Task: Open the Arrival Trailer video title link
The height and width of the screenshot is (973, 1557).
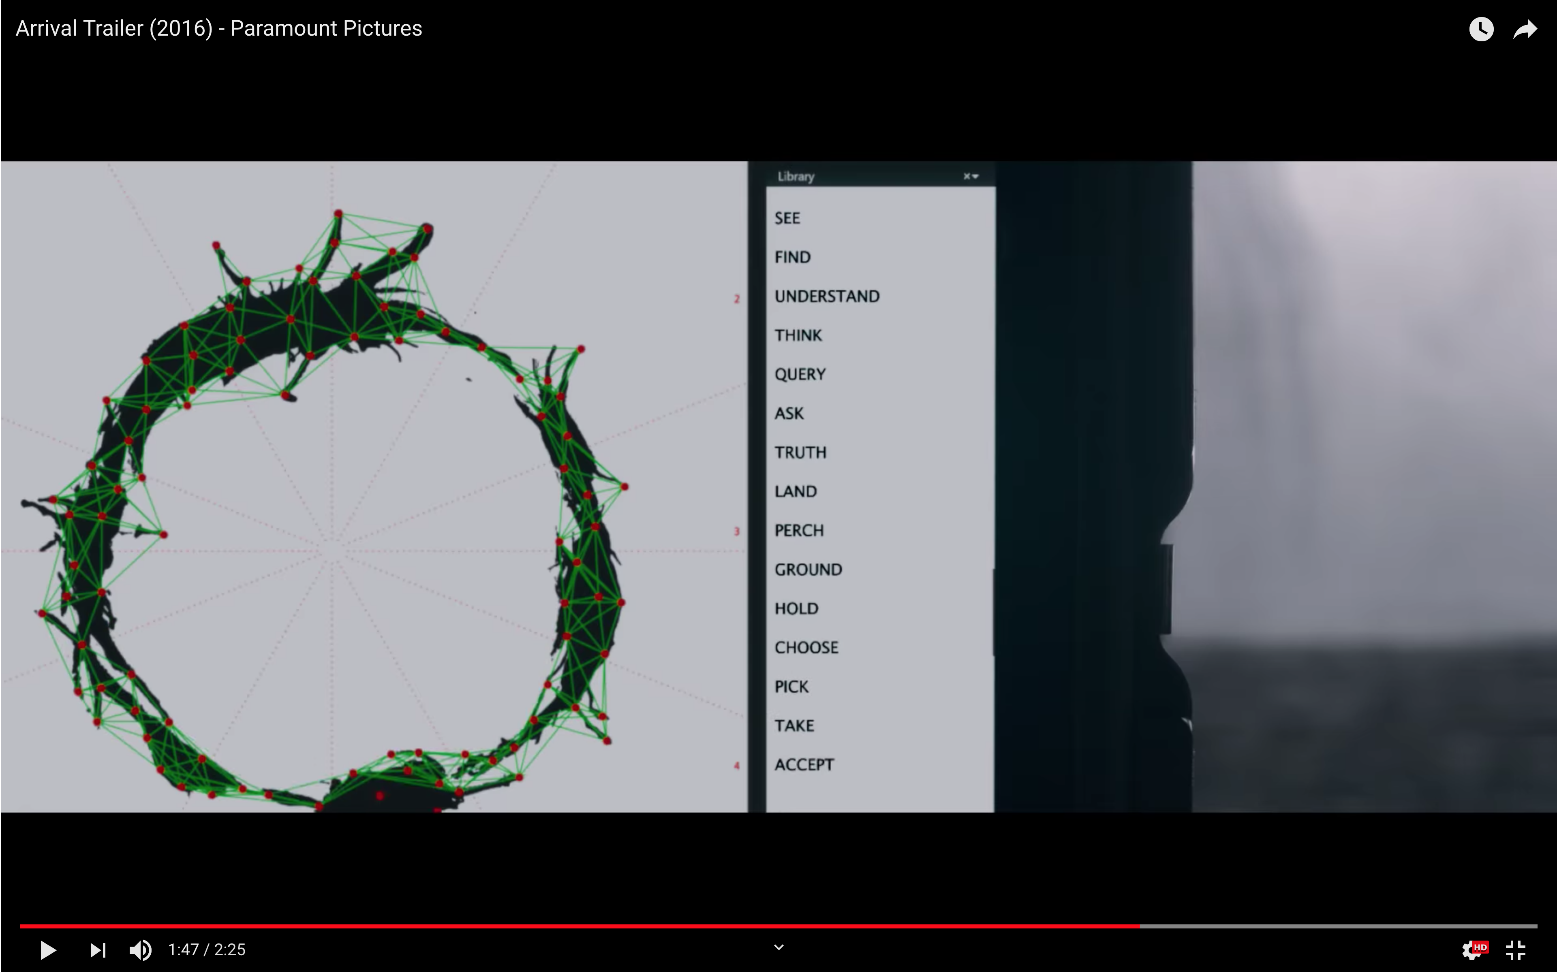Action: coord(219,28)
